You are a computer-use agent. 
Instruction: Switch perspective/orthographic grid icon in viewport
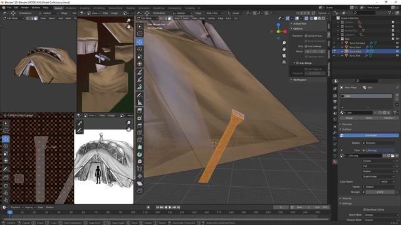click(x=284, y=62)
